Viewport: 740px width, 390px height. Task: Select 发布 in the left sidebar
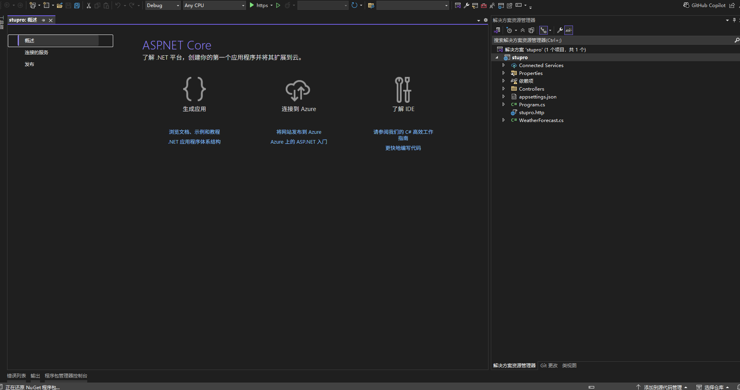click(x=29, y=64)
